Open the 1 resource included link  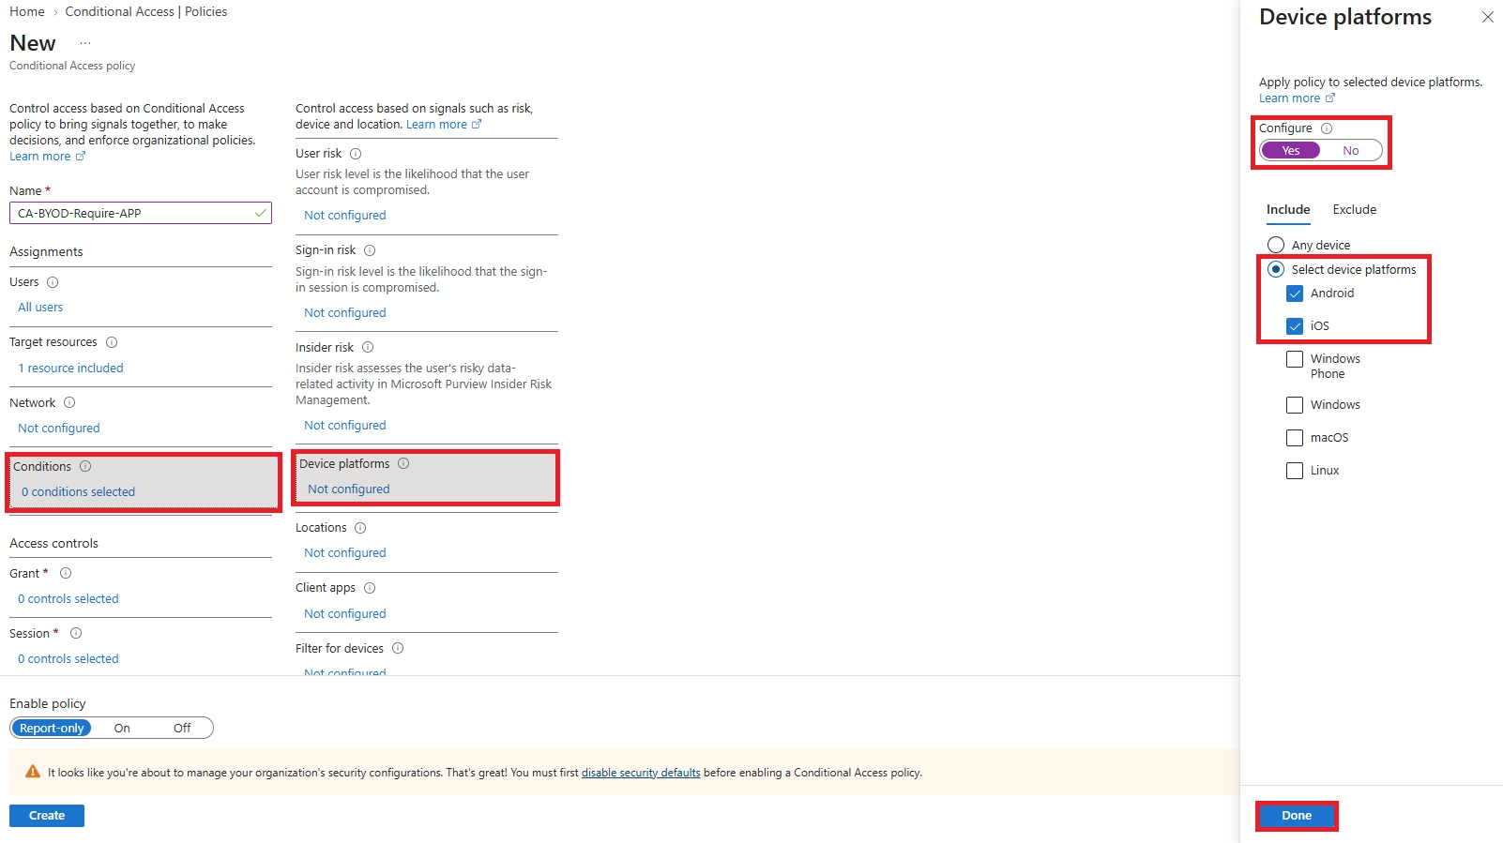point(71,369)
